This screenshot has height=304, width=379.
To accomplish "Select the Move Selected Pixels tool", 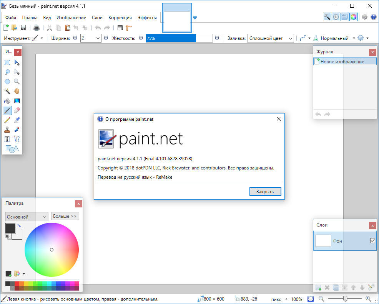I will coord(17,62).
